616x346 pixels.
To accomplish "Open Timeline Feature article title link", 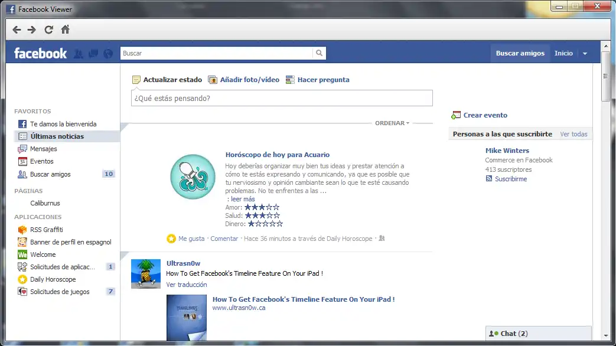I will pyautogui.click(x=304, y=299).
